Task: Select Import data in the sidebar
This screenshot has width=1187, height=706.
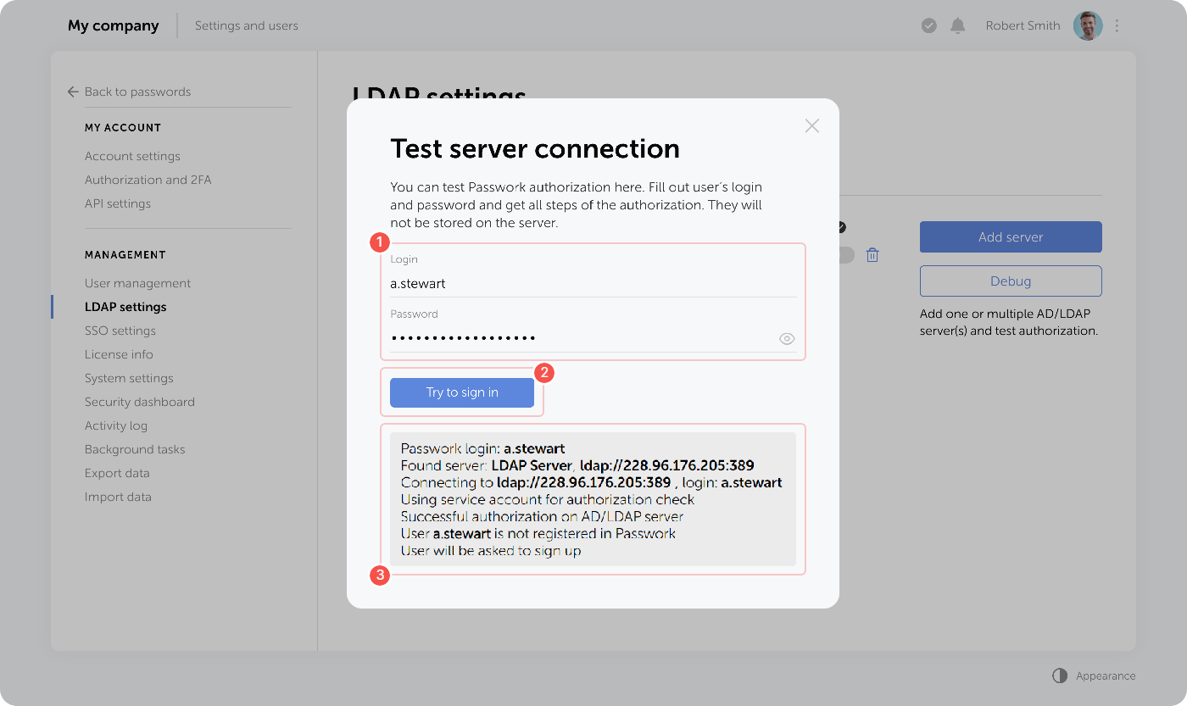Action: coord(118,496)
